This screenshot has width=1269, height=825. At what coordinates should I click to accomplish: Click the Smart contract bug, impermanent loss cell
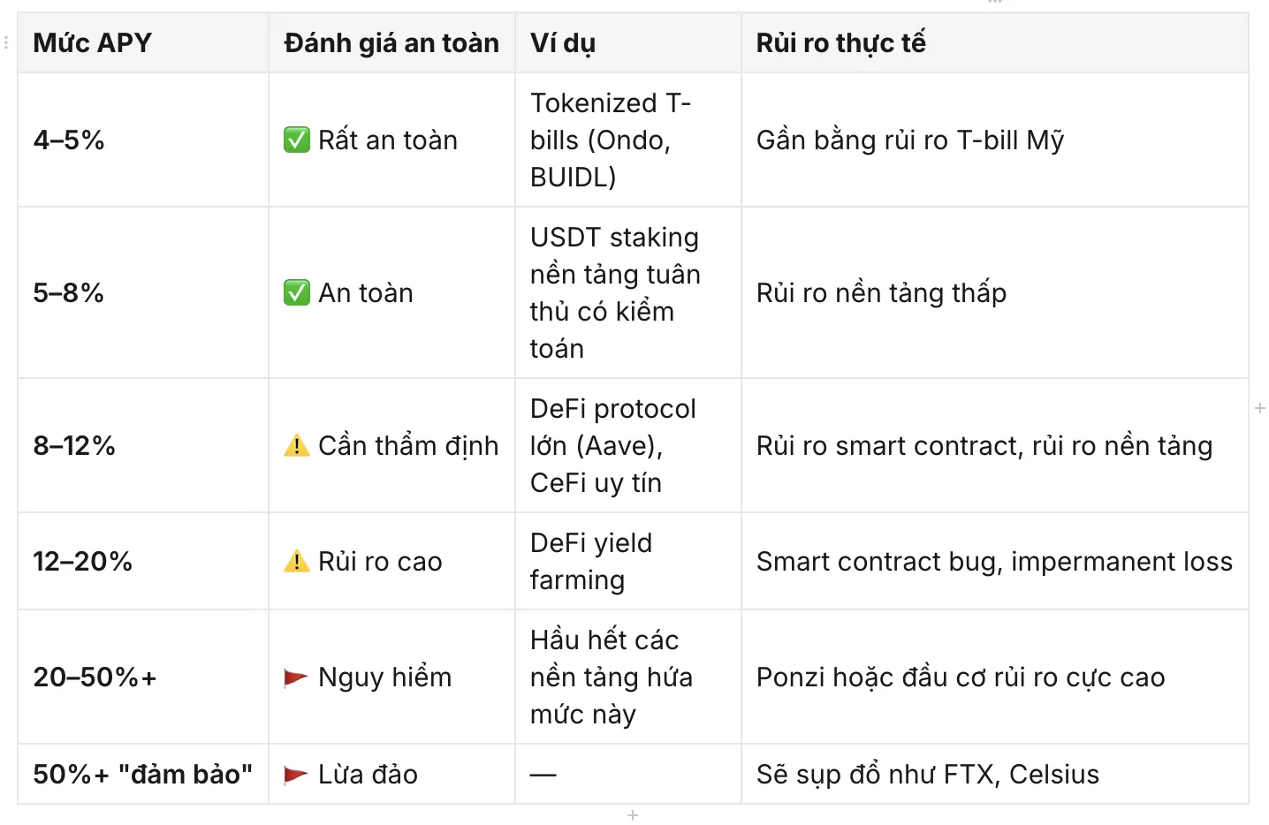995,561
